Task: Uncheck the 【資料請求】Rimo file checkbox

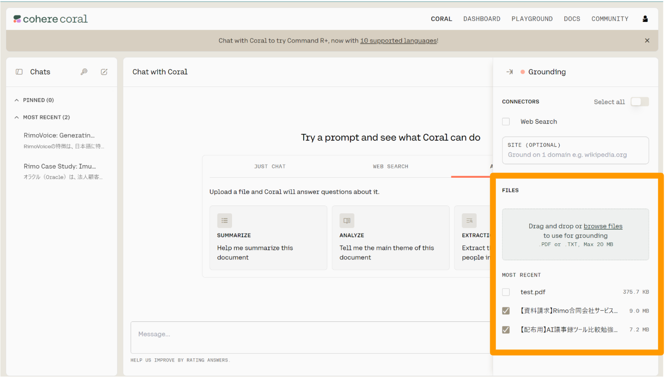Action: 506,311
